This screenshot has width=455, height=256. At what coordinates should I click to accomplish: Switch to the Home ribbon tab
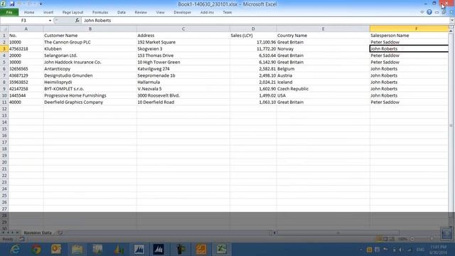pos(29,12)
